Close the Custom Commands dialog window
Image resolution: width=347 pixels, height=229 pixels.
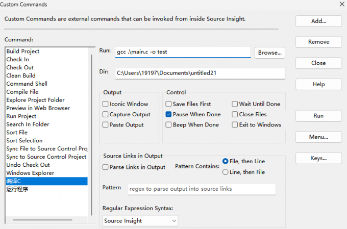pyautogui.click(x=341, y=4)
